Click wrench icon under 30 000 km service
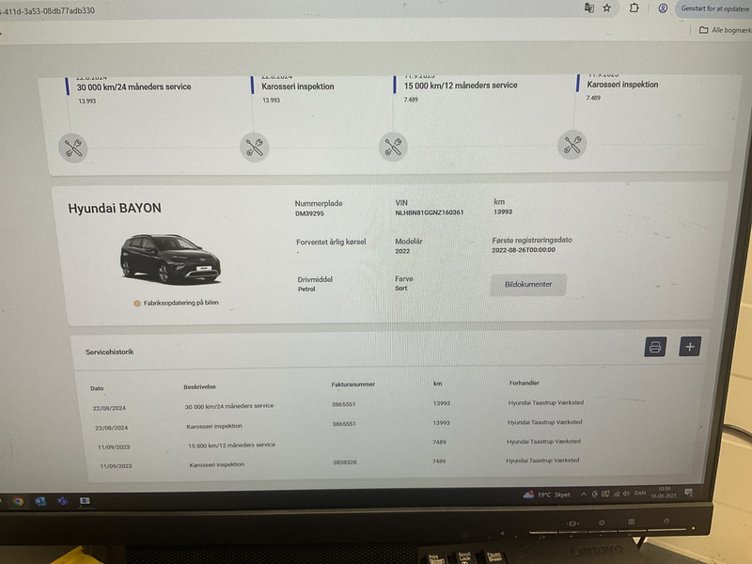Screen dimensions: 752x564 [x=73, y=147]
